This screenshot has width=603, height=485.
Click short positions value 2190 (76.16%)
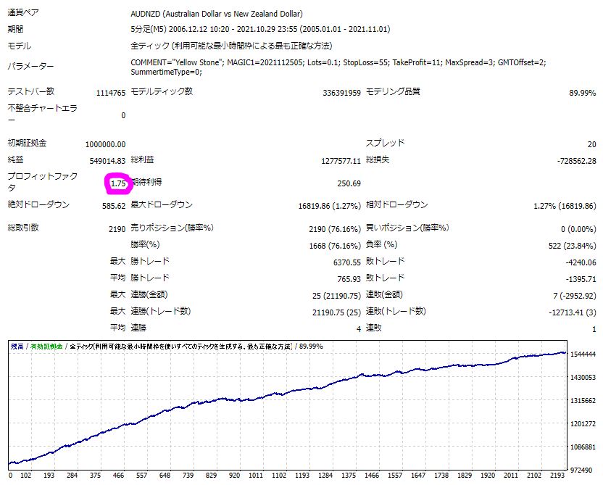[335, 229]
